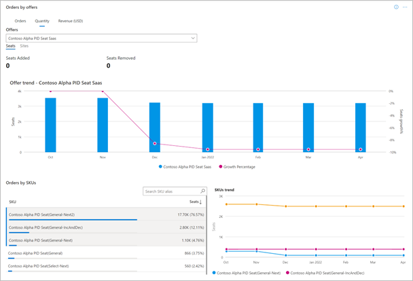Click the blue Dec point in SKUs trend

click(286, 255)
